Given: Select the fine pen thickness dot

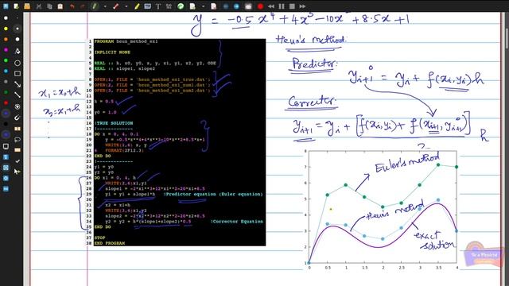Looking at the screenshot, I should pos(17,18).
